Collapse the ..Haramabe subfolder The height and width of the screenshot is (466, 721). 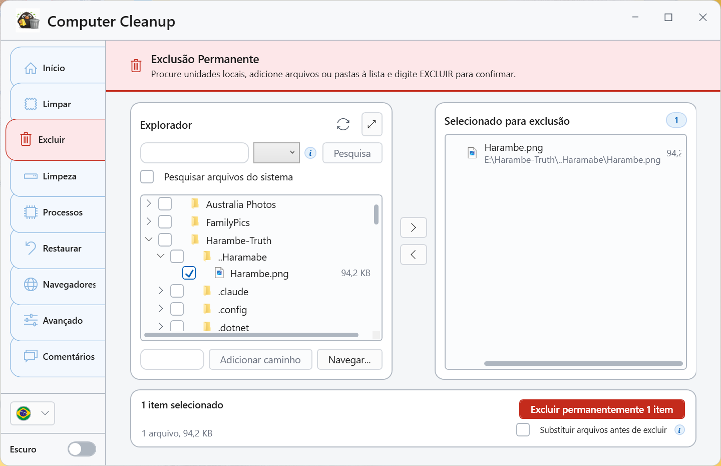(x=161, y=256)
